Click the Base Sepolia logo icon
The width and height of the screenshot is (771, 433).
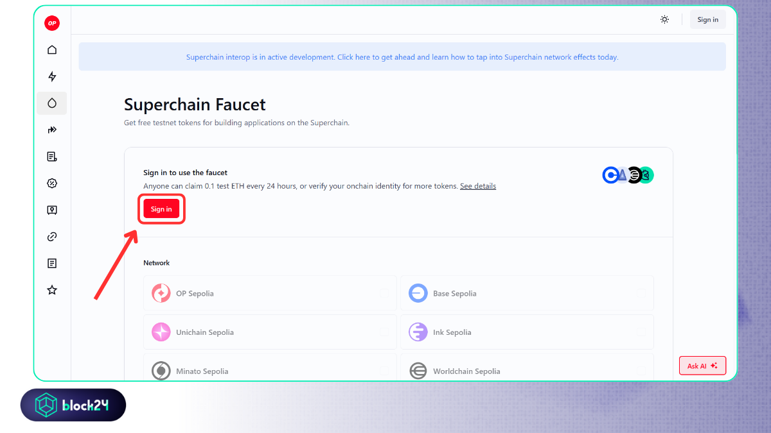click(x=418, y=293)
